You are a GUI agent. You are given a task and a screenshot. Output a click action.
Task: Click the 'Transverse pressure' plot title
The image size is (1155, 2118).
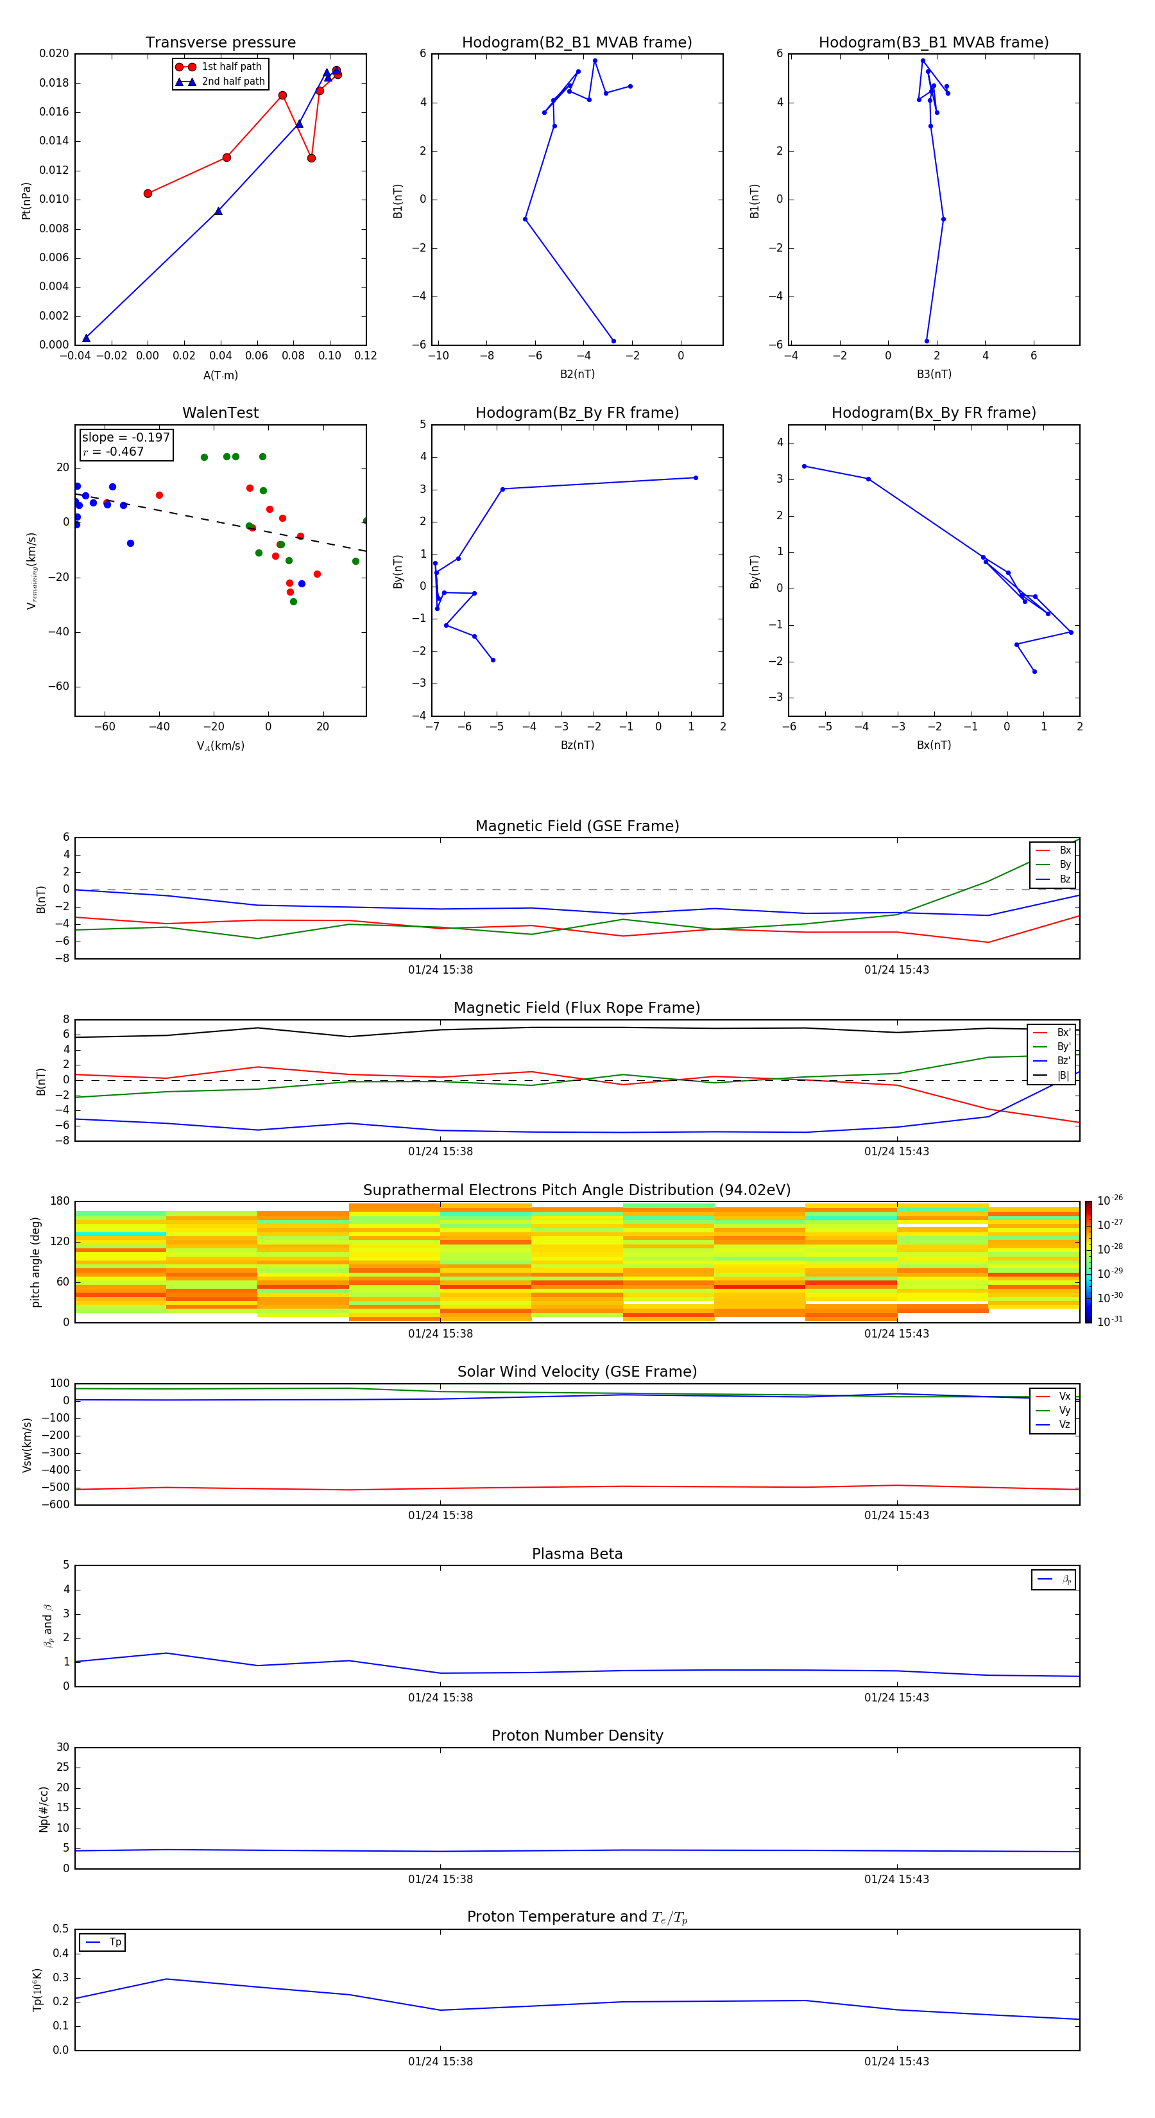click(220, 43)
